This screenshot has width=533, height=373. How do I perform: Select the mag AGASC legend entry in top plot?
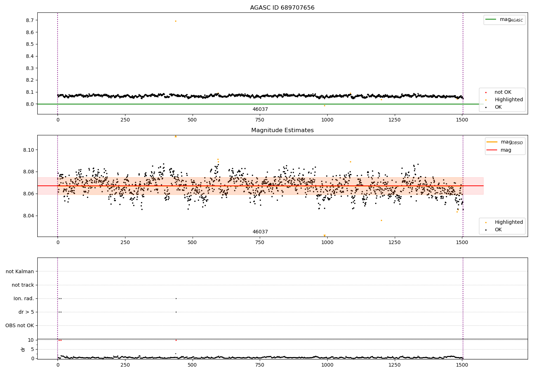505,20
